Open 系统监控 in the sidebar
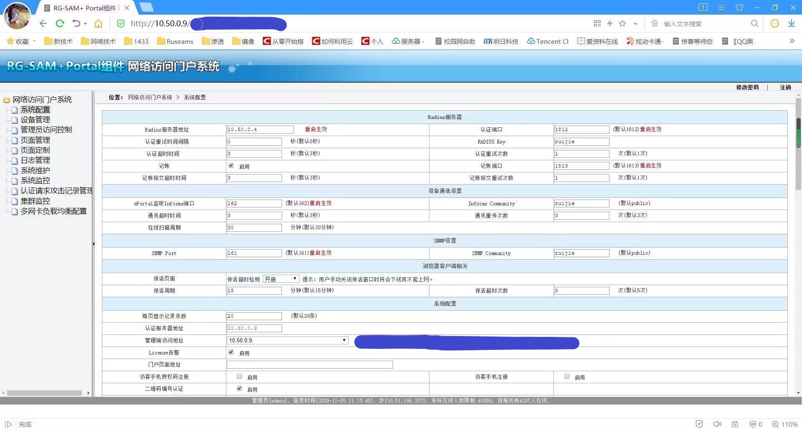Viewport: 802px width, 430px height. pyautogui.click(x=35, y=180)
